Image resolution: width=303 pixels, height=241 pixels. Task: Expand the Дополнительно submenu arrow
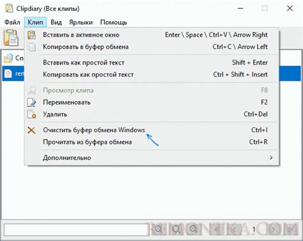pos(271,158)
